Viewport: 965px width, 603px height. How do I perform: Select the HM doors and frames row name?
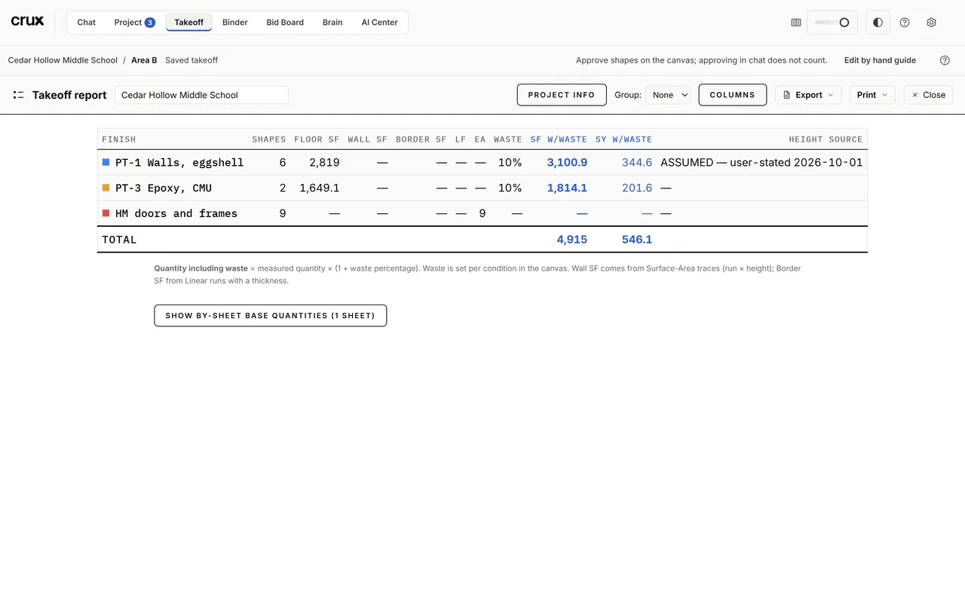pos(176,213)
